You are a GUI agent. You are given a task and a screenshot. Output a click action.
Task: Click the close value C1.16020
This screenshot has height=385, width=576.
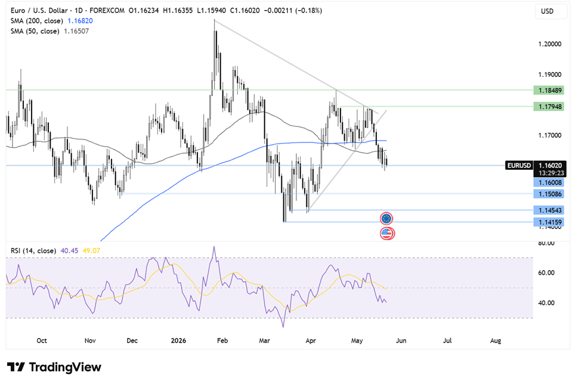[x=244, y=10]
